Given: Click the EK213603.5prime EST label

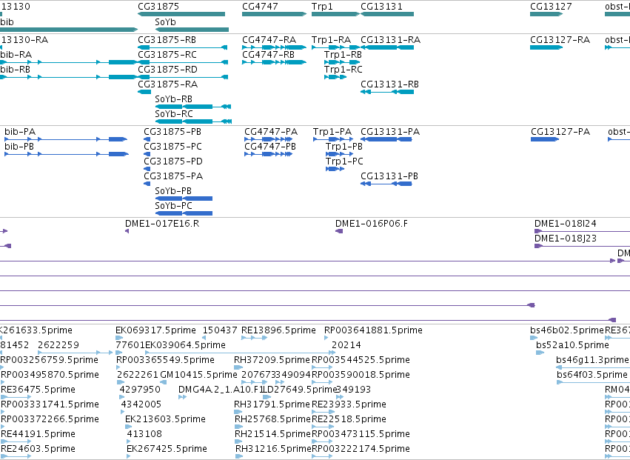Looking at the screenshot, I should click(166, 419).
